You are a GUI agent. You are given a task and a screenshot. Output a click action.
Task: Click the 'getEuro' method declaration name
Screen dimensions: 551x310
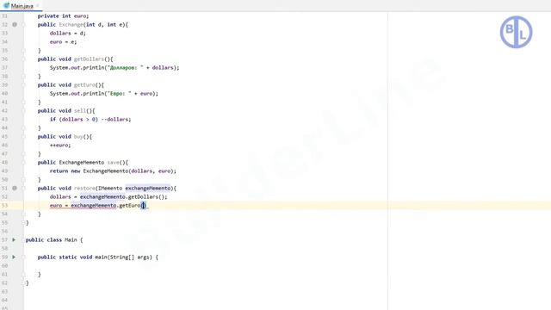point(84,84)
